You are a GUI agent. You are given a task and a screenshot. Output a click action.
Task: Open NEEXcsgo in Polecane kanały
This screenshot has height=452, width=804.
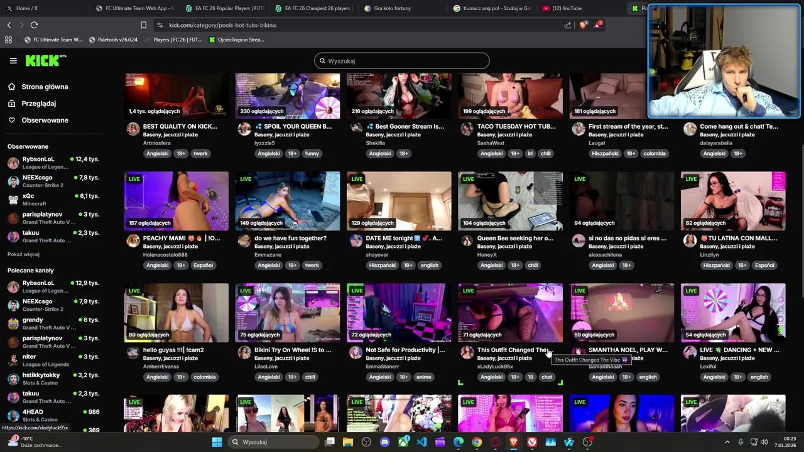tap(53, 305)
